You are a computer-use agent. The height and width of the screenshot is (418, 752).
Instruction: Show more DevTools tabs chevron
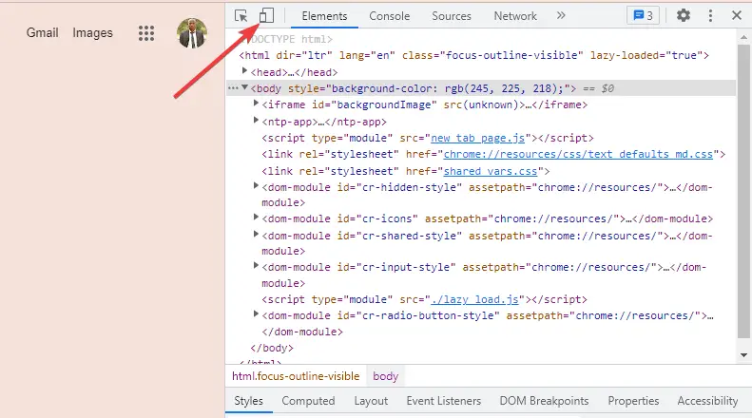point(561,15)
